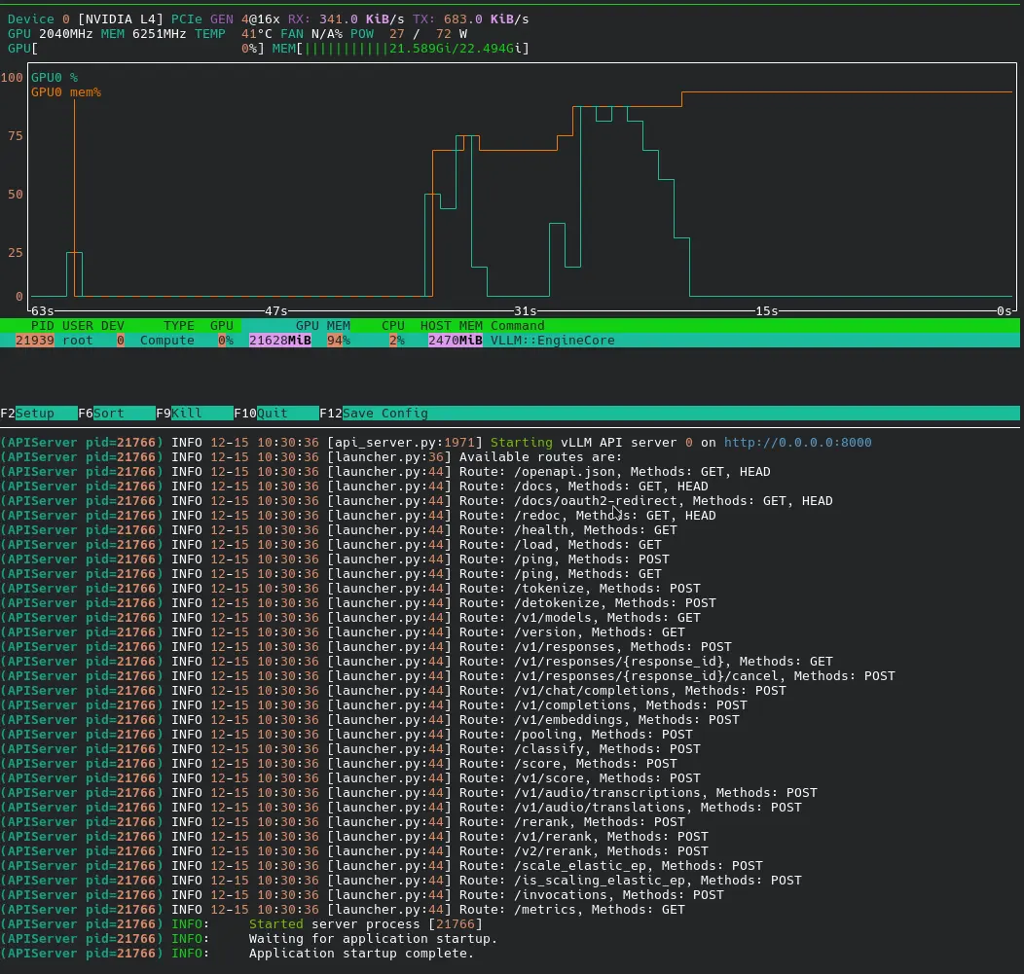Click the GPU 2040MHz clock value
Image resolution: width=1024 pixels, height=974 pixels.
click(x=51, y=34)
